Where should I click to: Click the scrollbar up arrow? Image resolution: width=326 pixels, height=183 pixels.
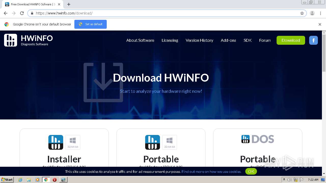point(324,33)
